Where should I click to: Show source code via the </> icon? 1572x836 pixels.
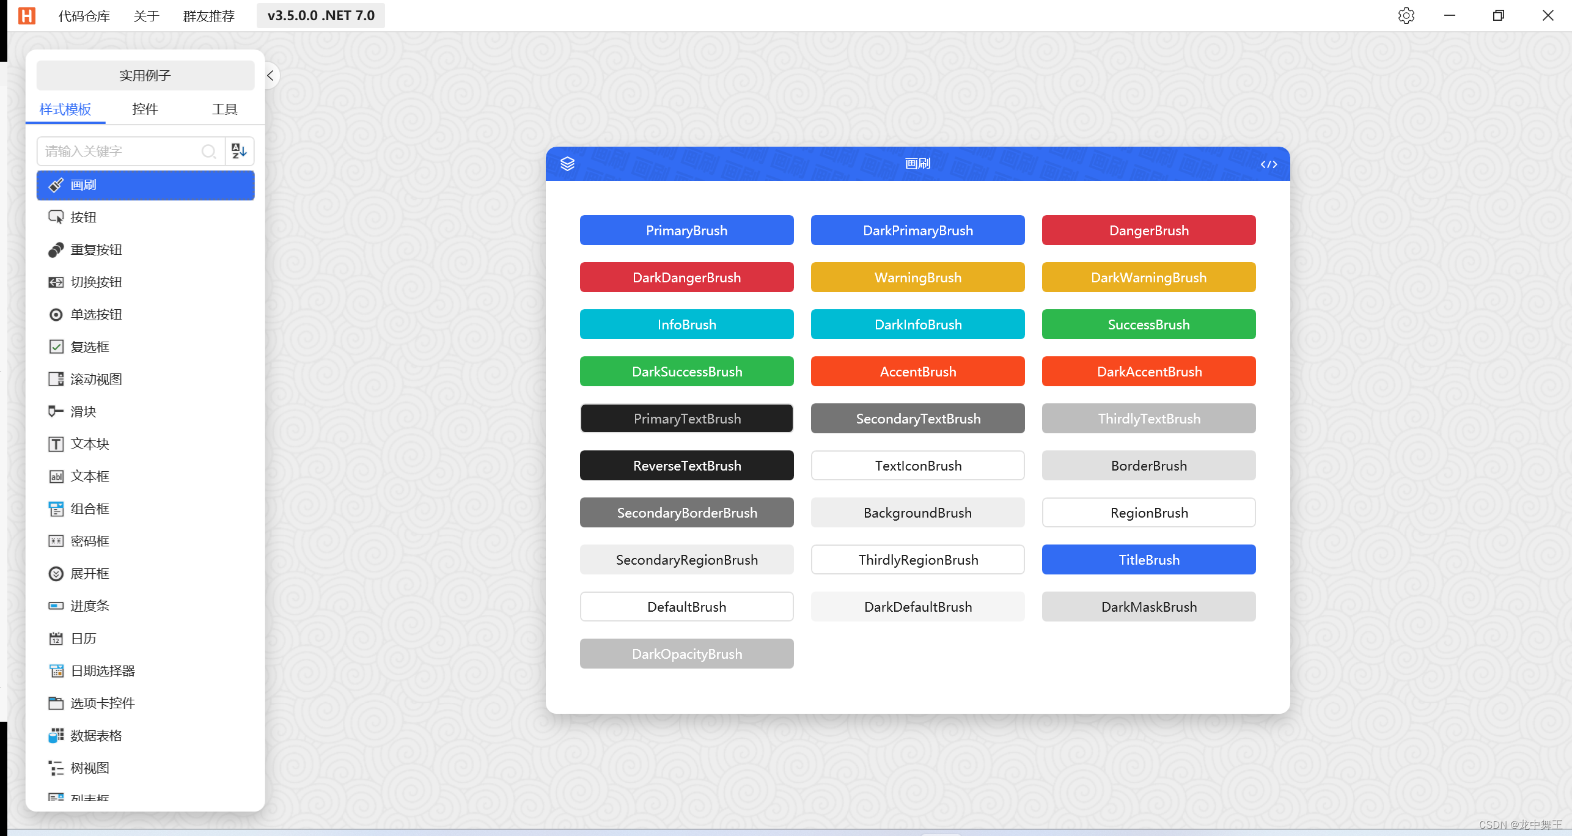(1269, 164)
